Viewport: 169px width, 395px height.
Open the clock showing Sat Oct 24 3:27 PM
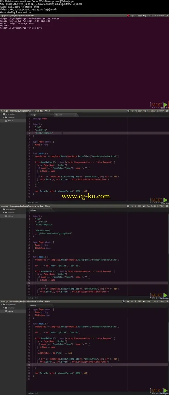tap(156, 15)
